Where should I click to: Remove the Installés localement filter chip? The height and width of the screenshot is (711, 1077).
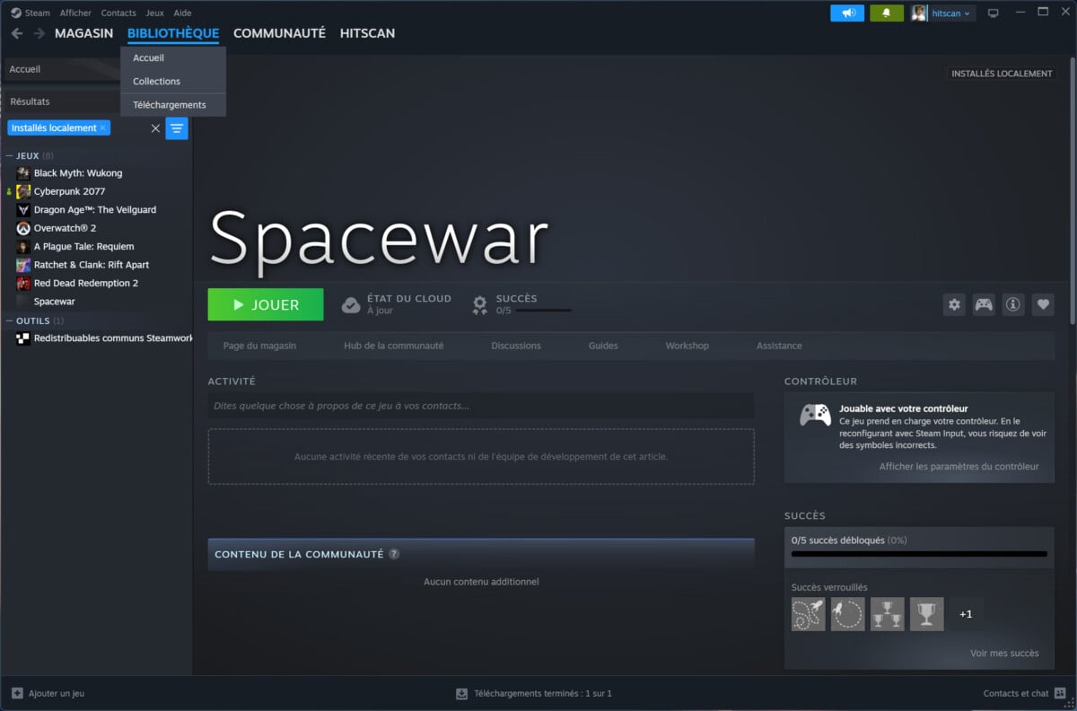(102, 128)
